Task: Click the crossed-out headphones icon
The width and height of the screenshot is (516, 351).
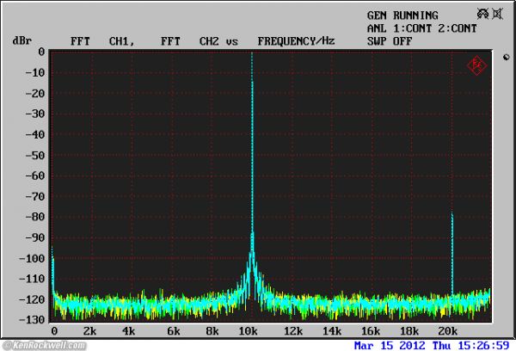Action: (x=482, y=14)
